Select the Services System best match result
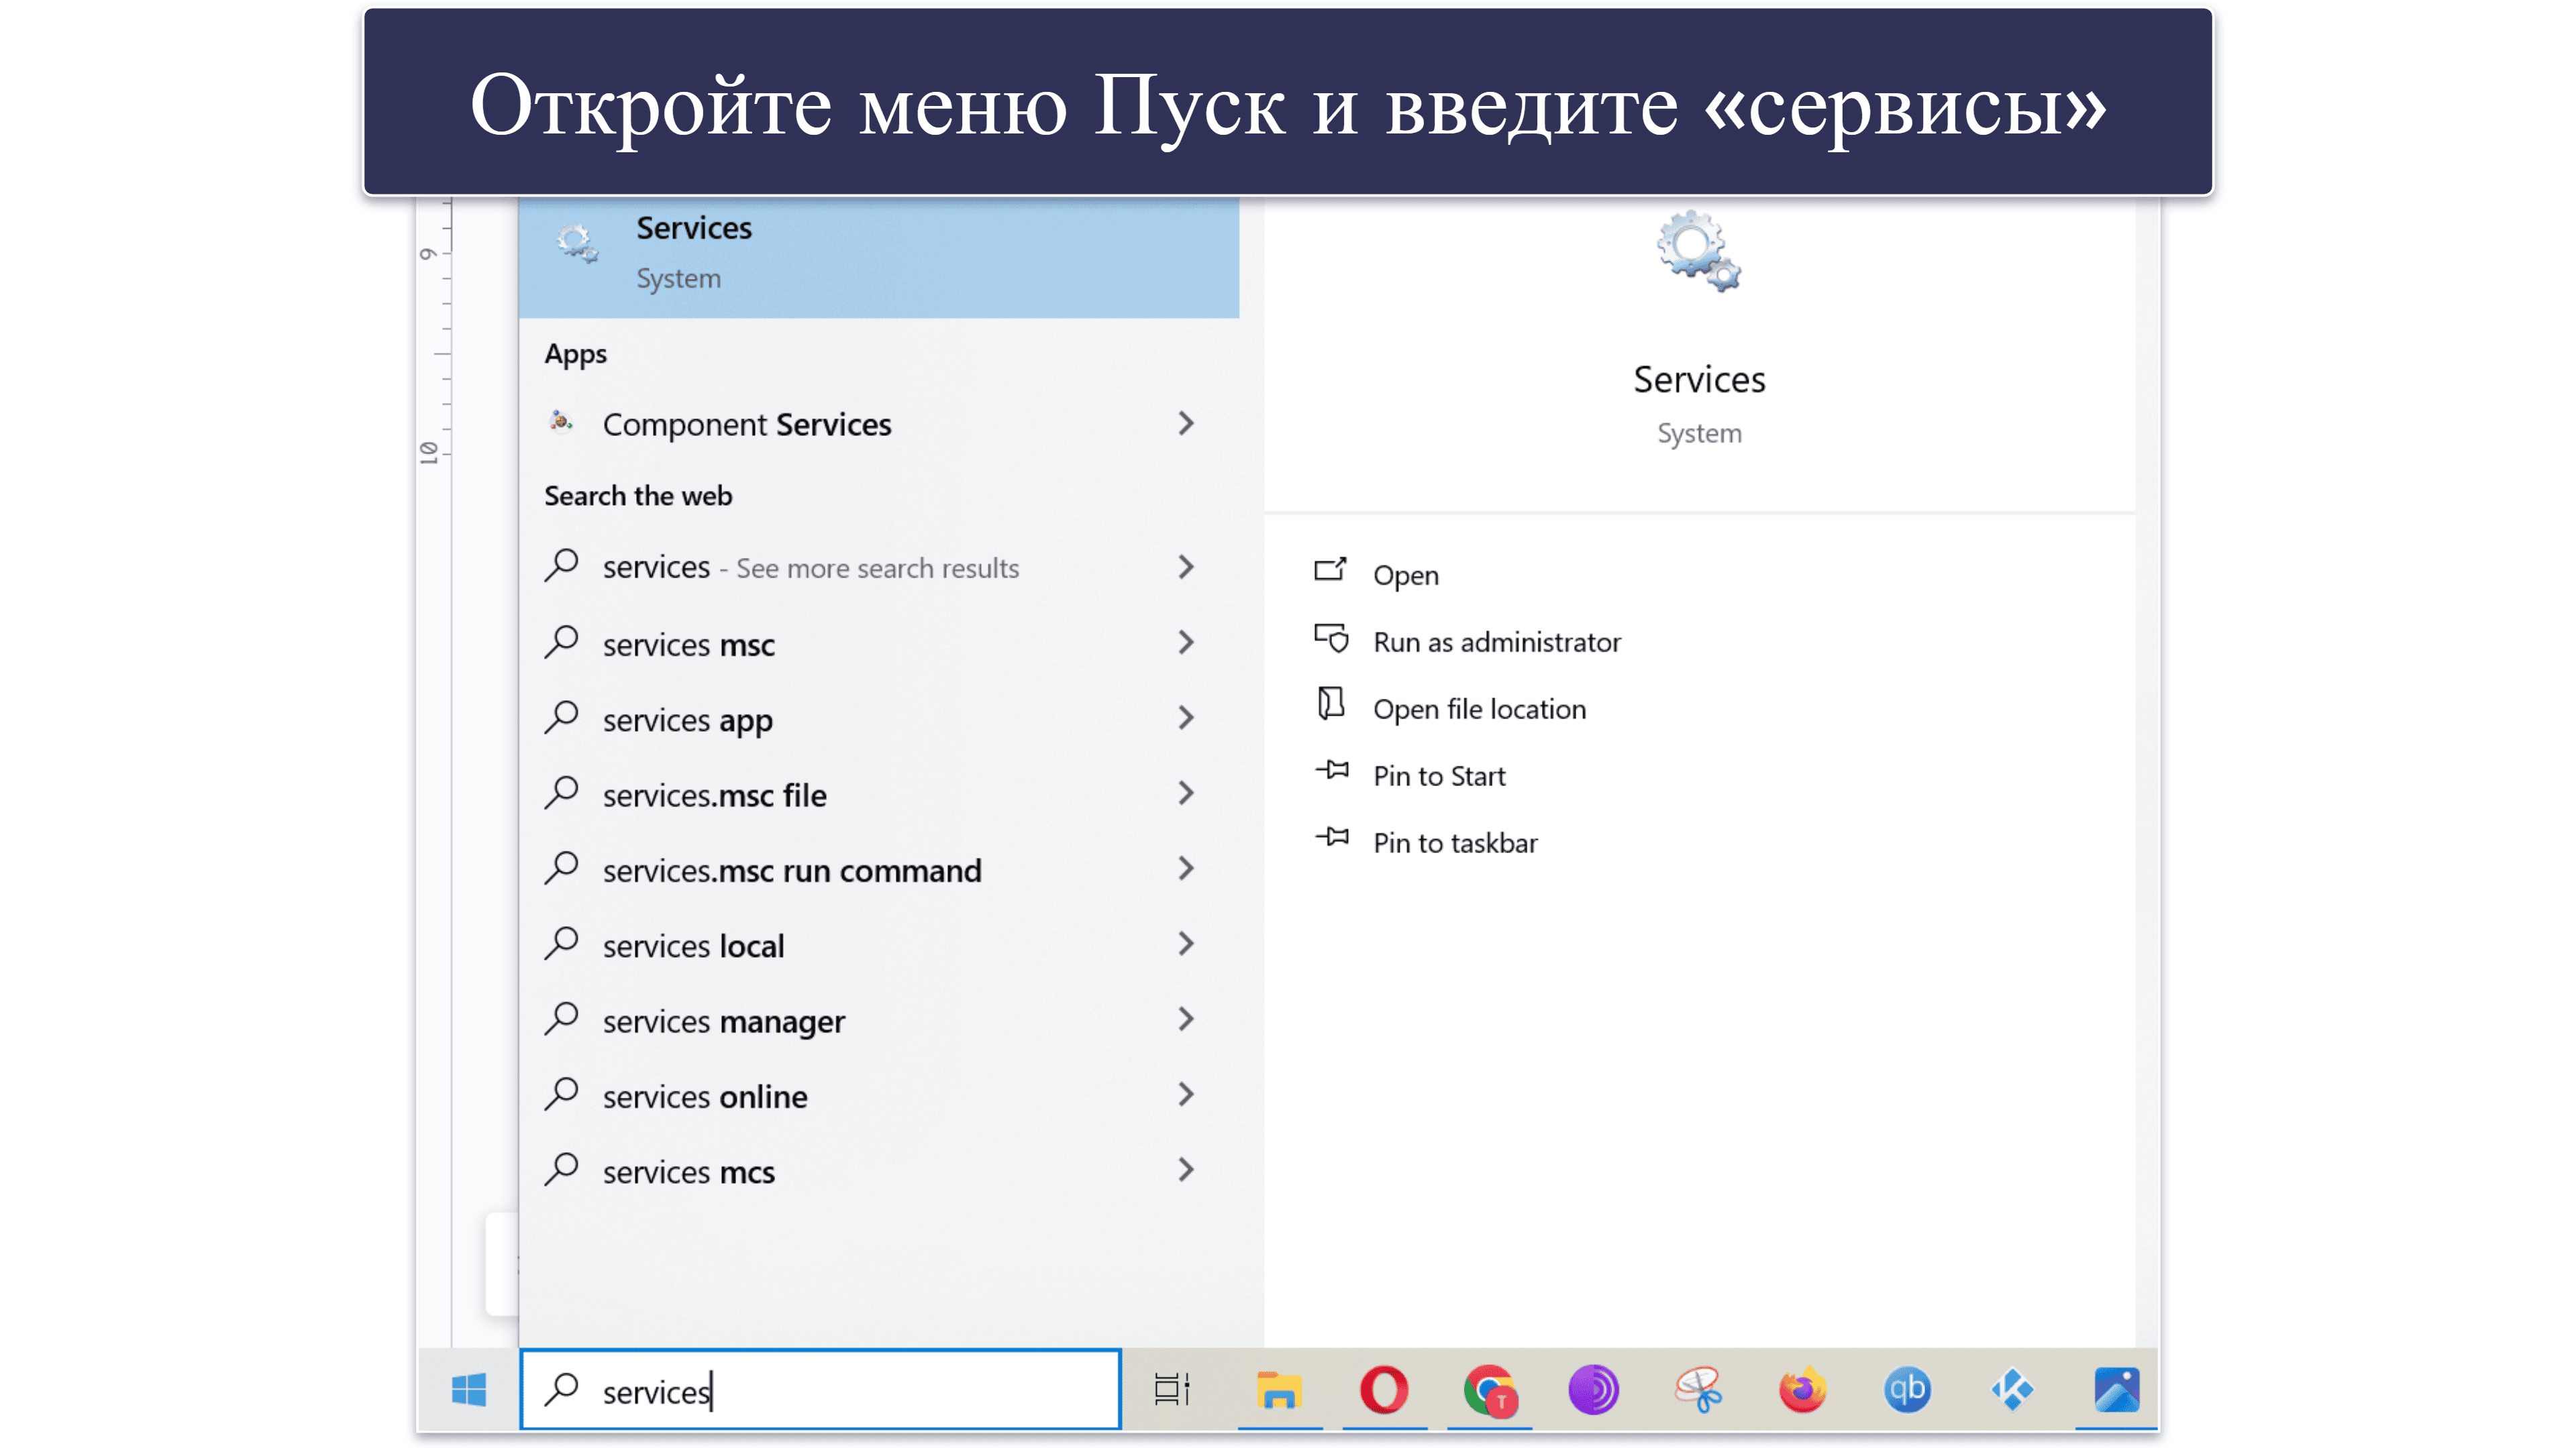Viewport: 2576px width, 1448px height. [879, 257]
